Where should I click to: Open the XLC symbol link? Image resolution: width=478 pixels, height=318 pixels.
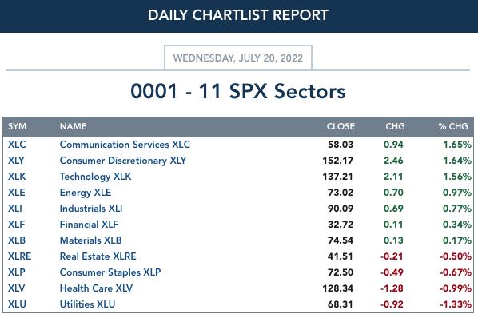17,145
